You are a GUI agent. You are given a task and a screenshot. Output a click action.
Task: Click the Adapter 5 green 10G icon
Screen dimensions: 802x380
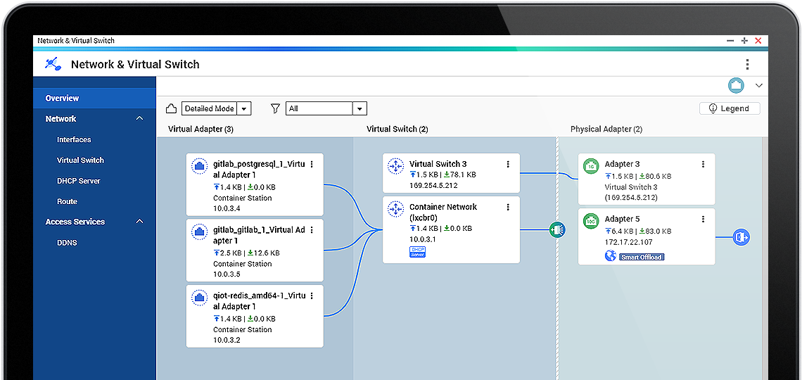[591, 222]
